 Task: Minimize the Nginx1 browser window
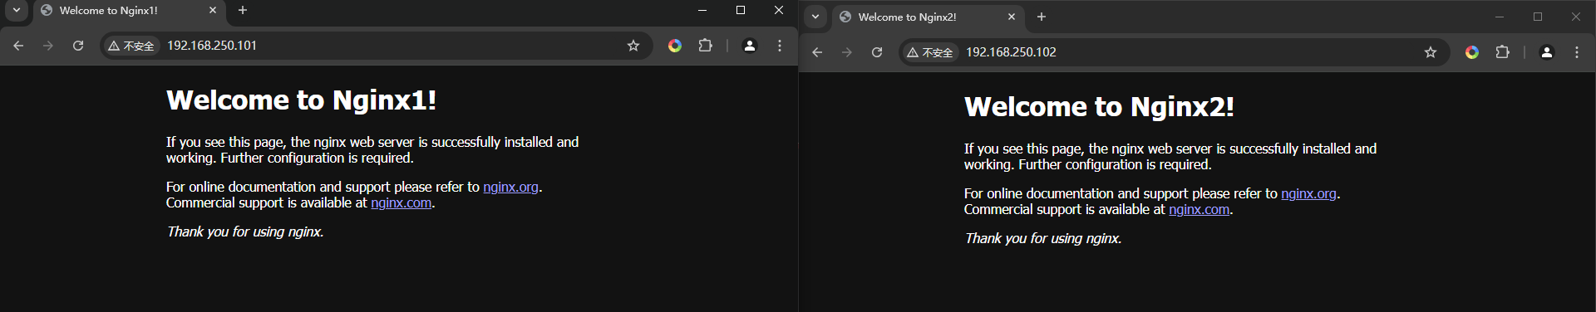coord(702,11)
